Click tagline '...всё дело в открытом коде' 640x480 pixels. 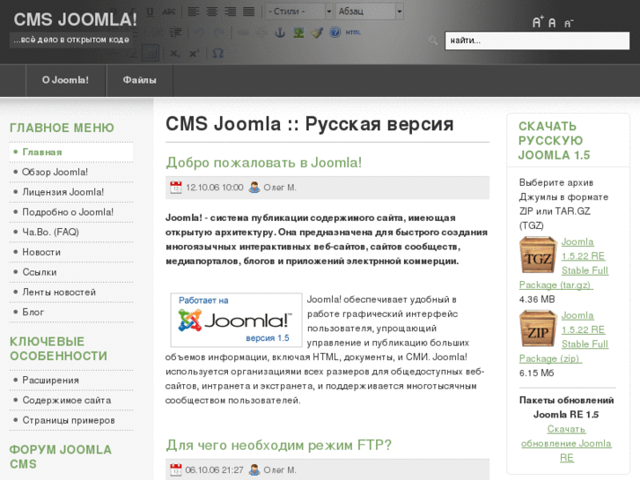pyautogui.click(x=71, y=40)
